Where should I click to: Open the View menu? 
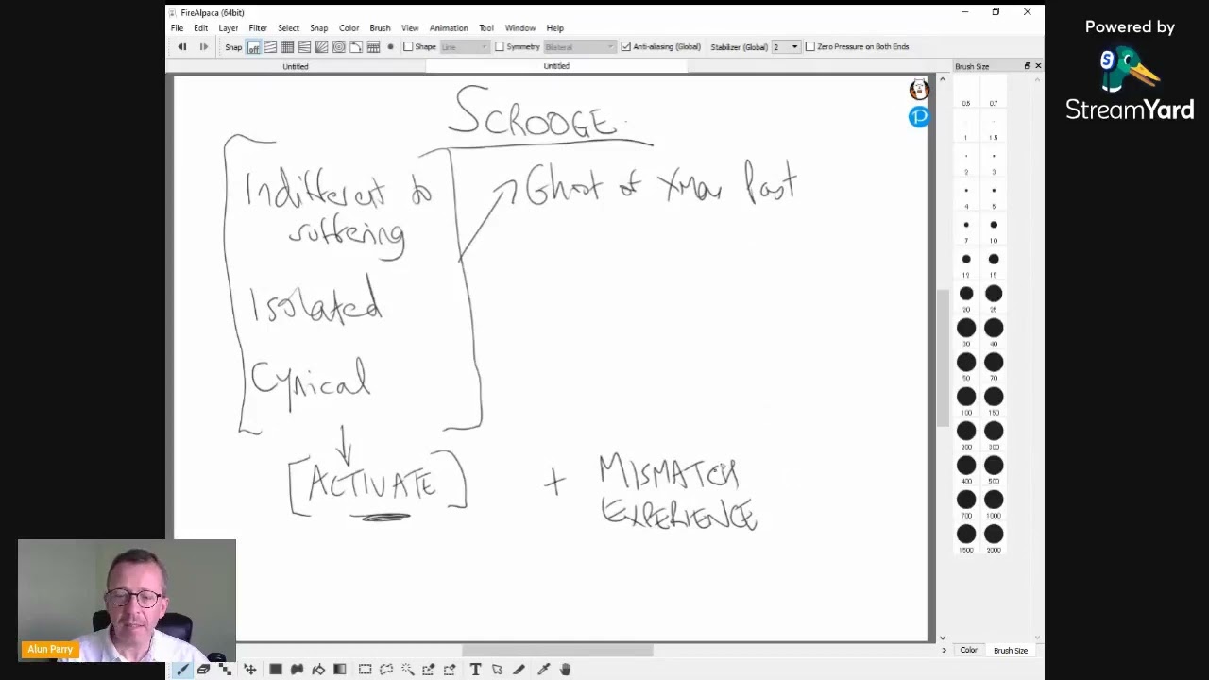[410, 28]
